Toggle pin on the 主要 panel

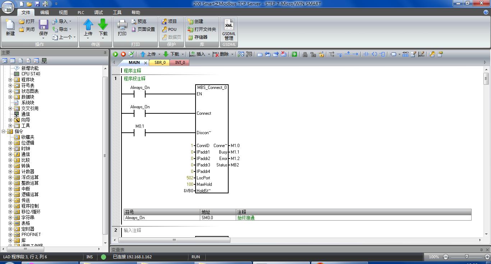(x=105, y=53)
